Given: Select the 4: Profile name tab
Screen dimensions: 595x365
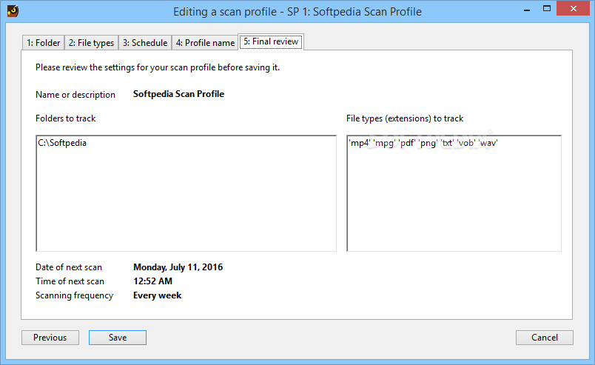Looking at the screenshot, I should (205, 42).
